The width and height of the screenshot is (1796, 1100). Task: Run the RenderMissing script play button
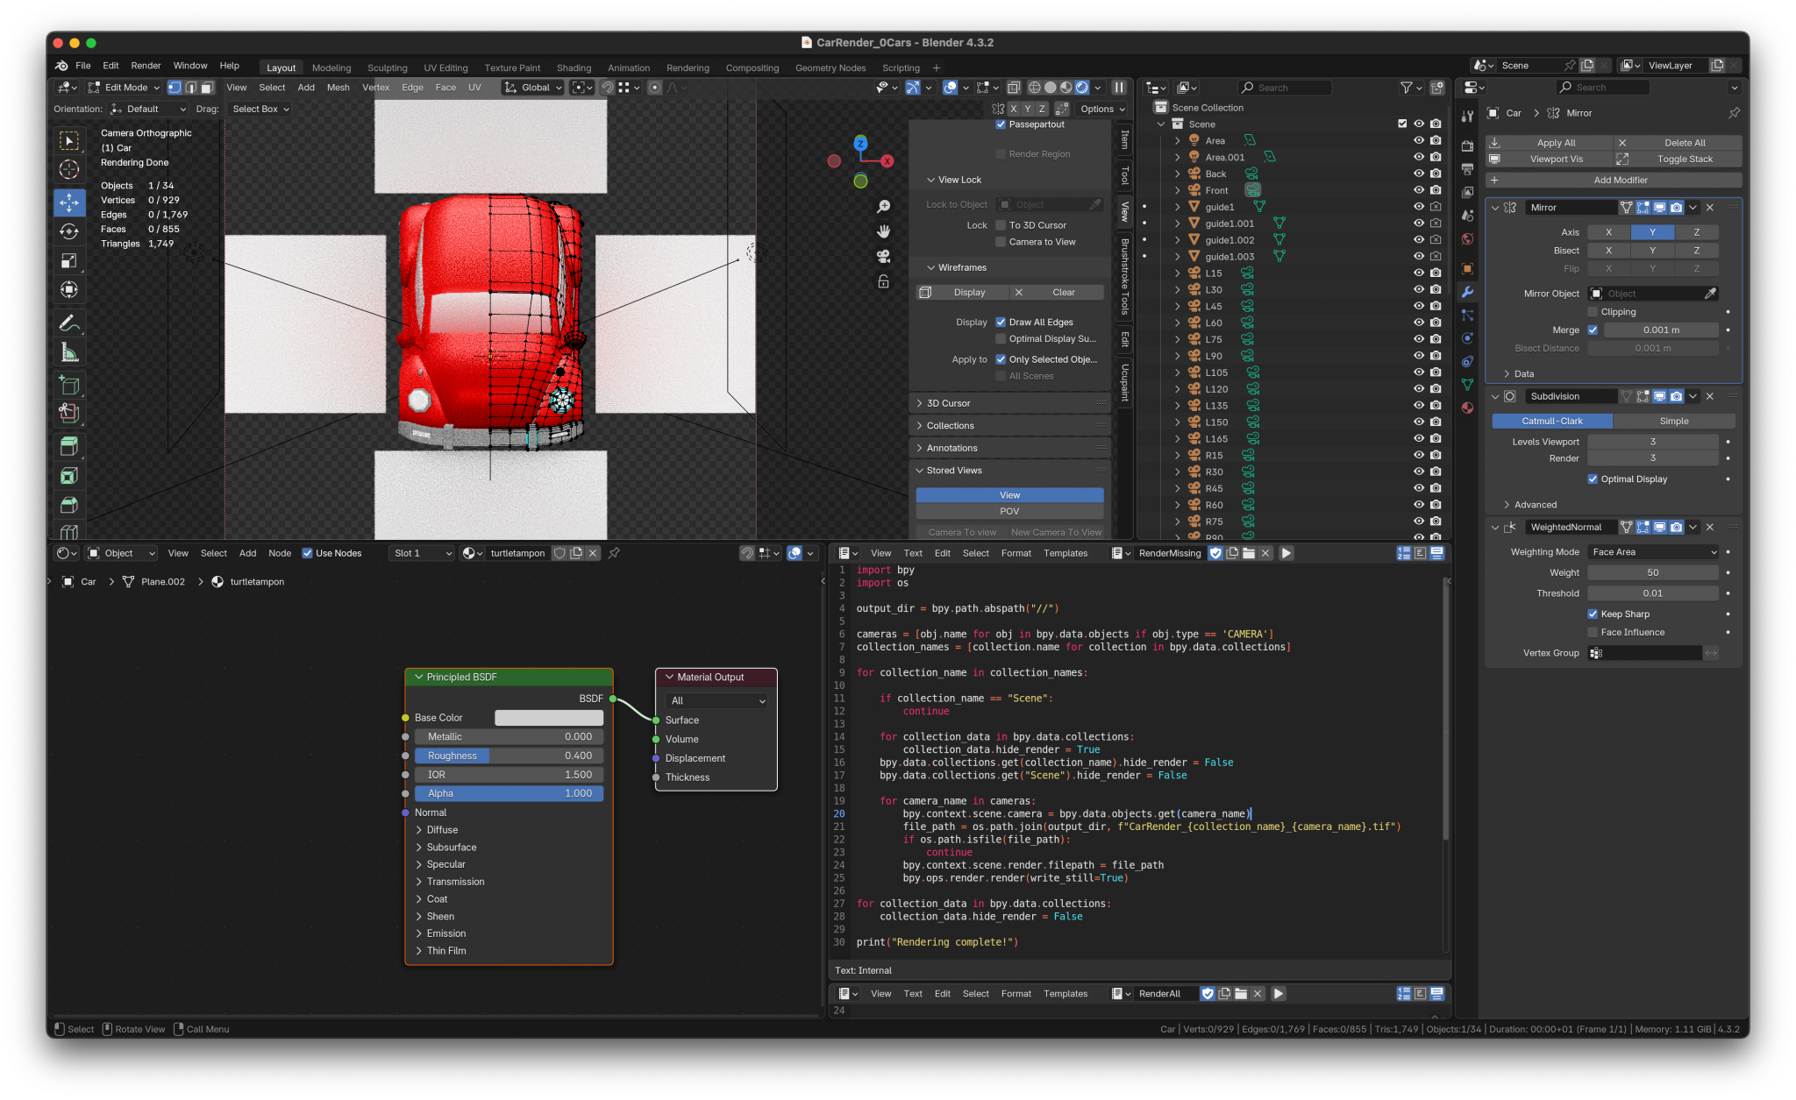(x=1286, y=553)
